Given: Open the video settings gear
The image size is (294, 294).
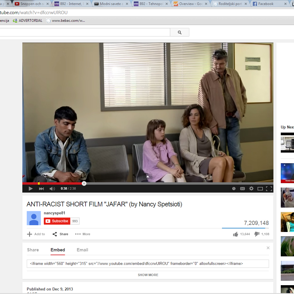Looking at the screenshot, I should tap(251, 189).
